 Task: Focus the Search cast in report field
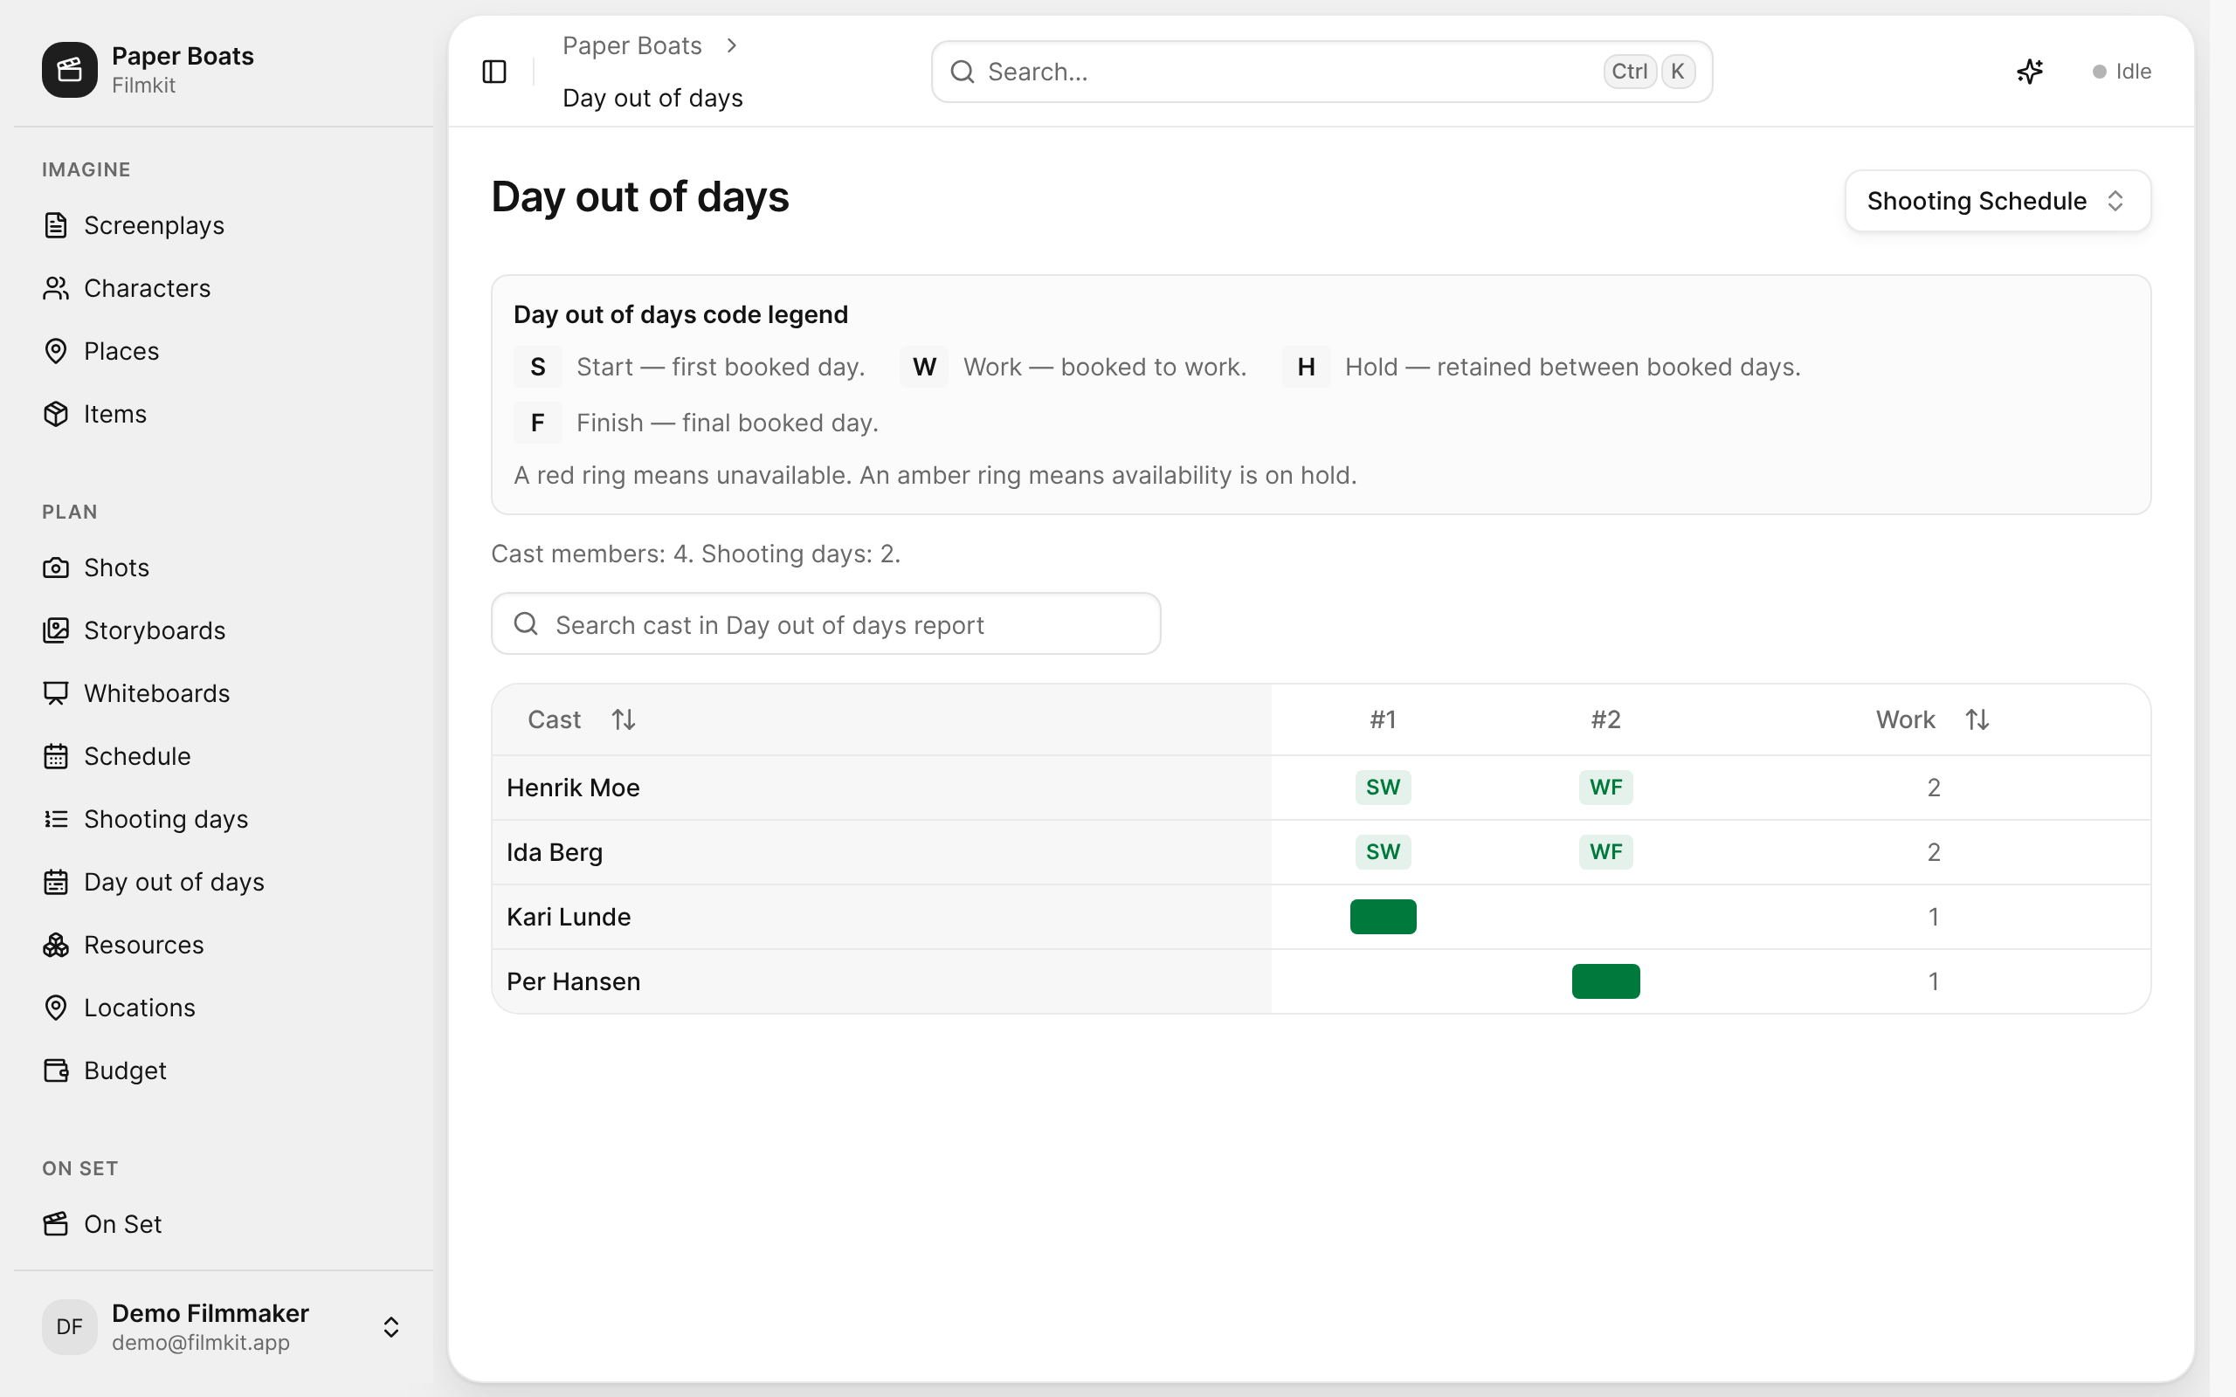825,623
